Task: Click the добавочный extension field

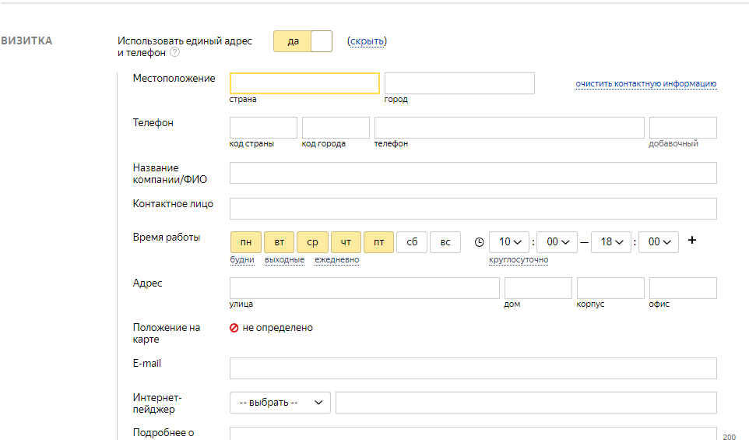Action: pos(683,128)
